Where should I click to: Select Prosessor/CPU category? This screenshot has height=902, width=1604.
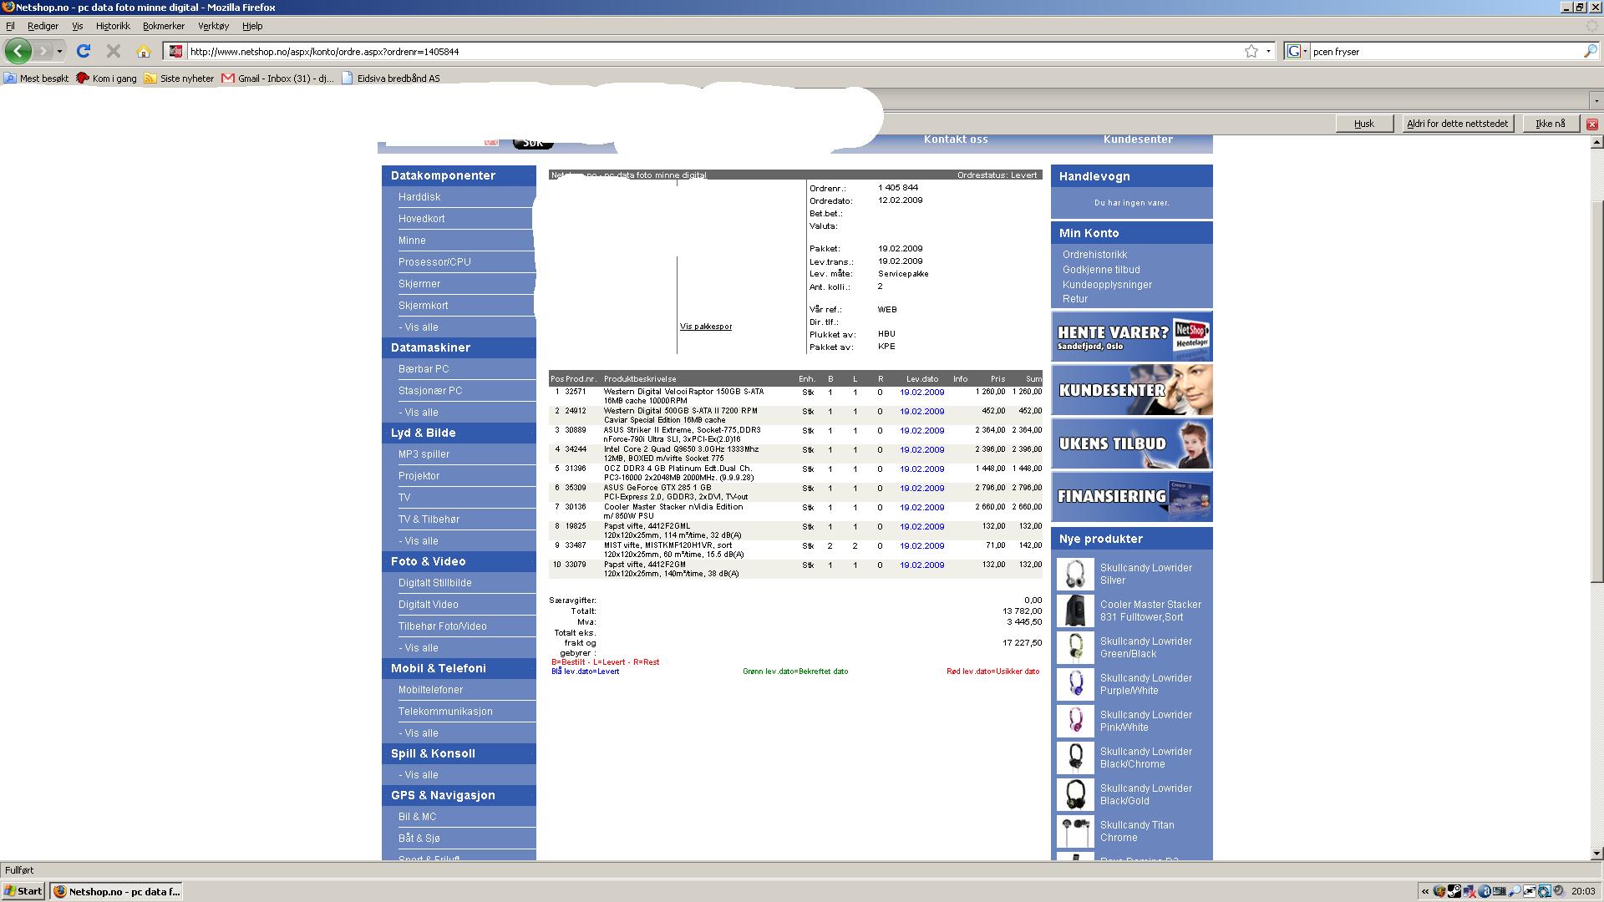[x=434, y=262]
